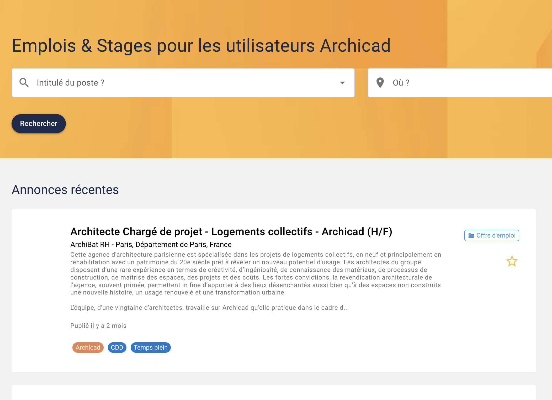Open the second job card below
The width and height of the screenshot is (552, 400).
pyautogui.click(x=274, y=393)
